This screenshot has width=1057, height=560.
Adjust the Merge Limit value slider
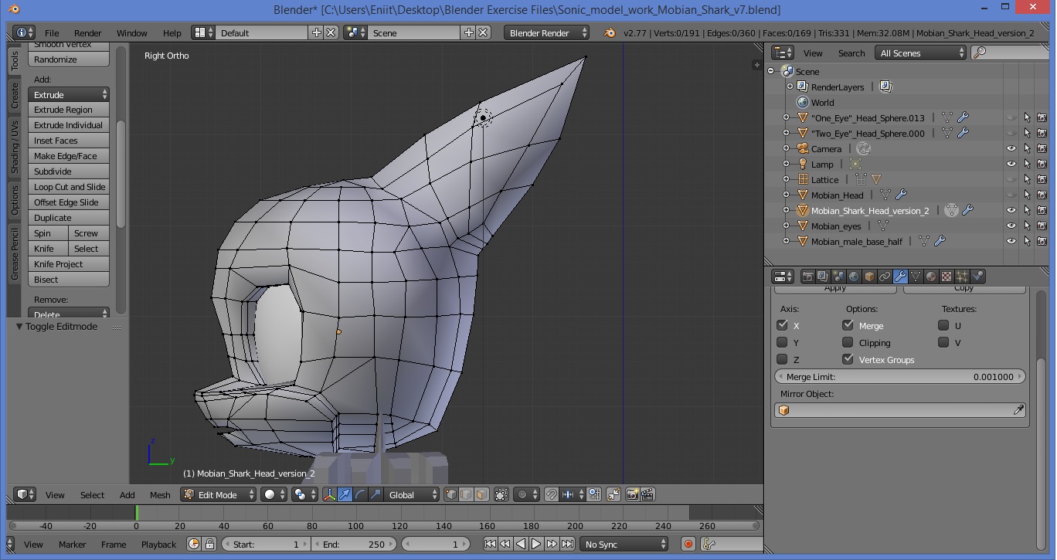[899, 376]
